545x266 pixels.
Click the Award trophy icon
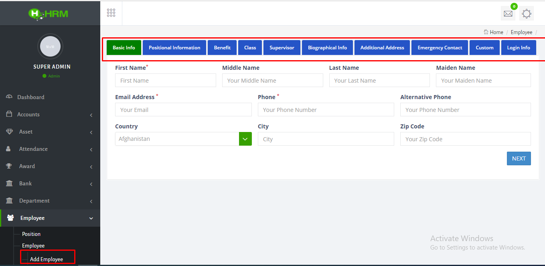tap(9, 166)
